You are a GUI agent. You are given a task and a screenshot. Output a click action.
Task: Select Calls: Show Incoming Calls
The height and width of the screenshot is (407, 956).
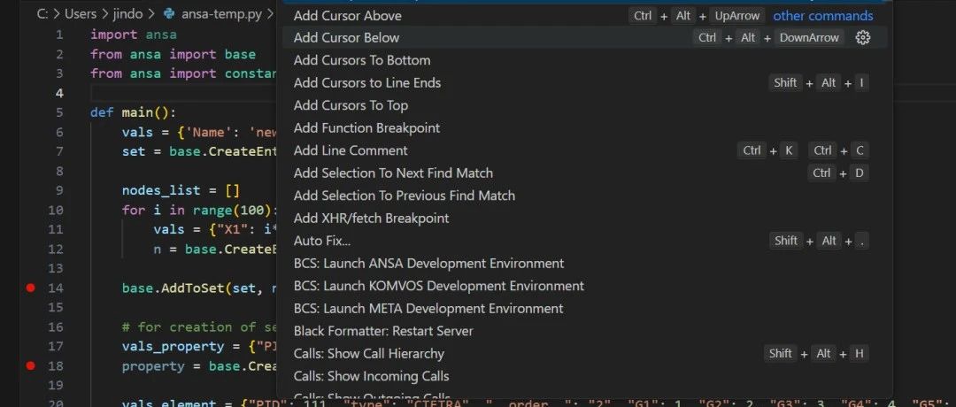pos(585,376)
